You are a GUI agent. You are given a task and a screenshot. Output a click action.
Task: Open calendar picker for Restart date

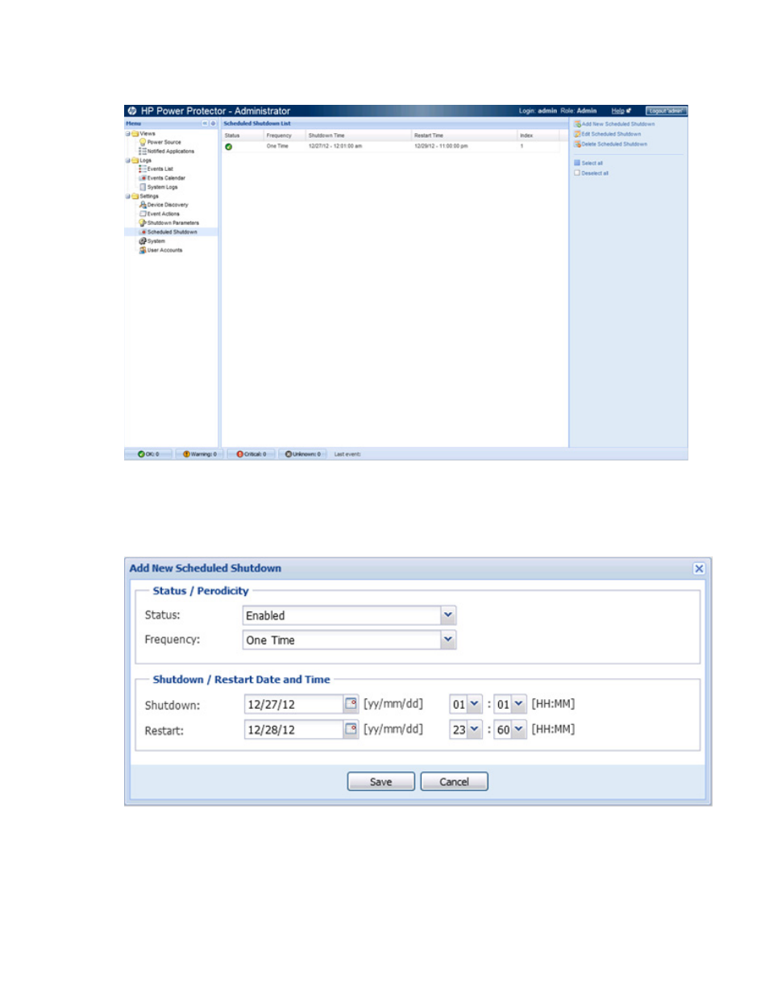[351, 729]
